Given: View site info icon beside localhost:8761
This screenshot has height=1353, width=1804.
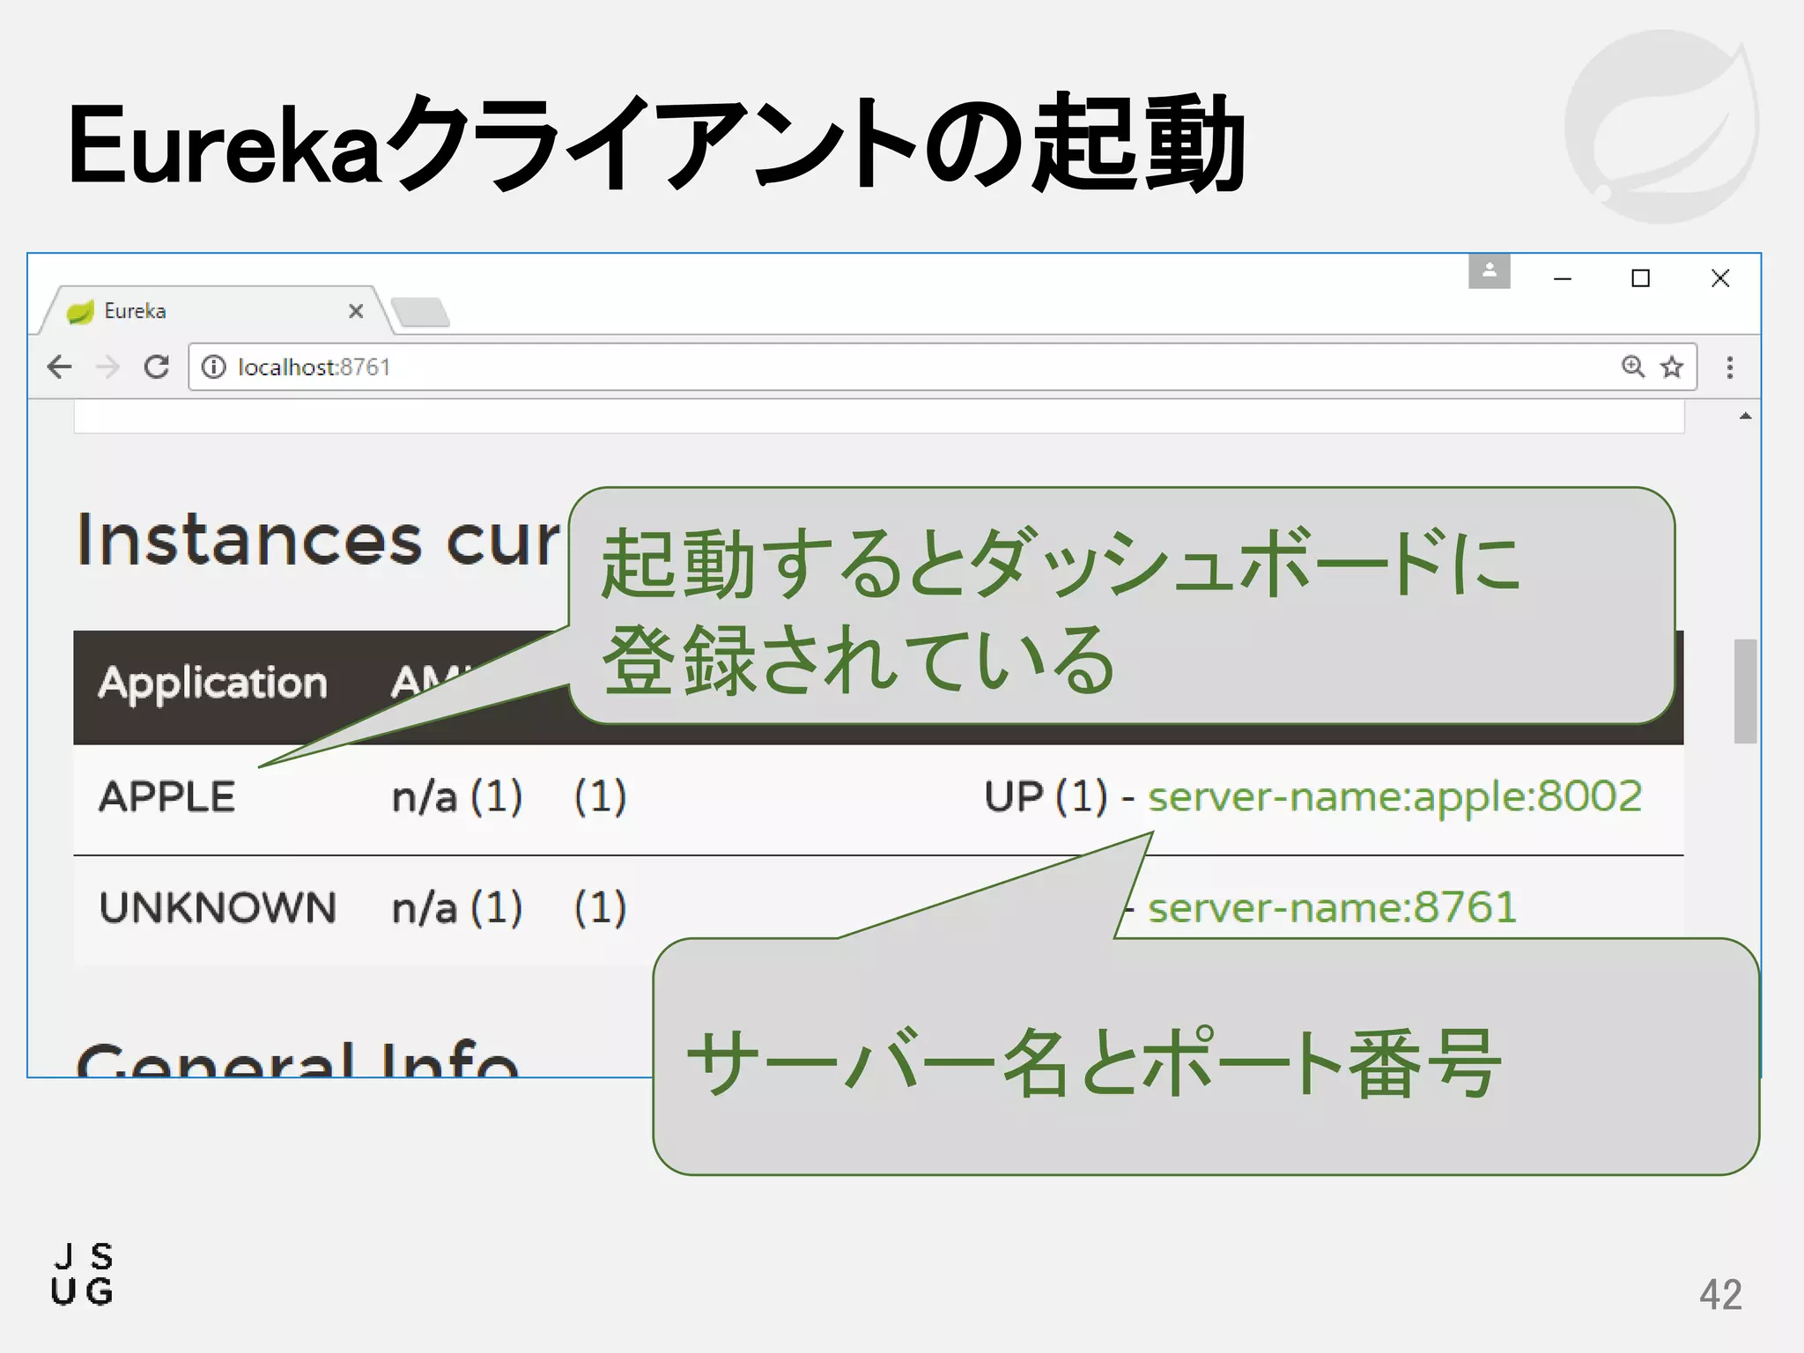Looking at the screenshot, I should [213, 366].
